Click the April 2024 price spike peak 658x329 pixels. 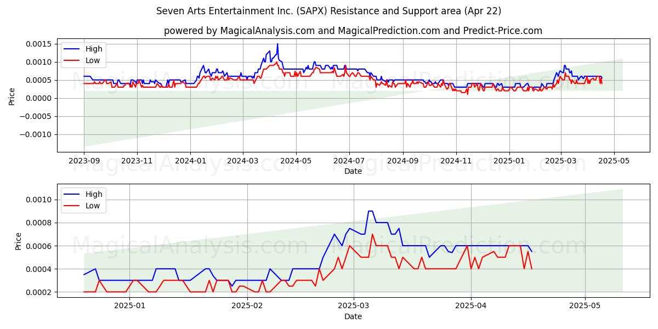click(277, 44)
